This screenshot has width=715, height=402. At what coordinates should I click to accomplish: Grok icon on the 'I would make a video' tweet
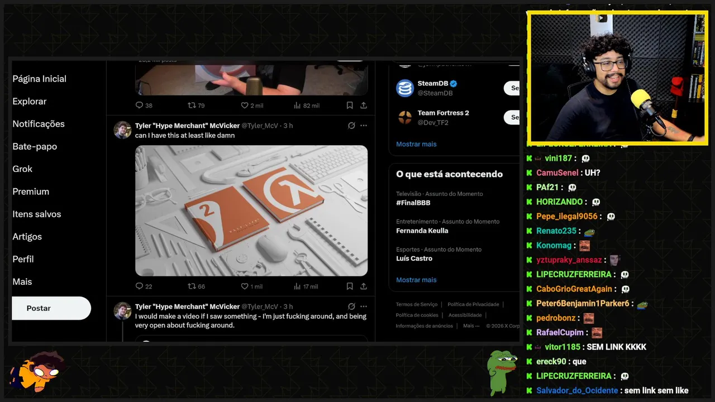(351, 307)
